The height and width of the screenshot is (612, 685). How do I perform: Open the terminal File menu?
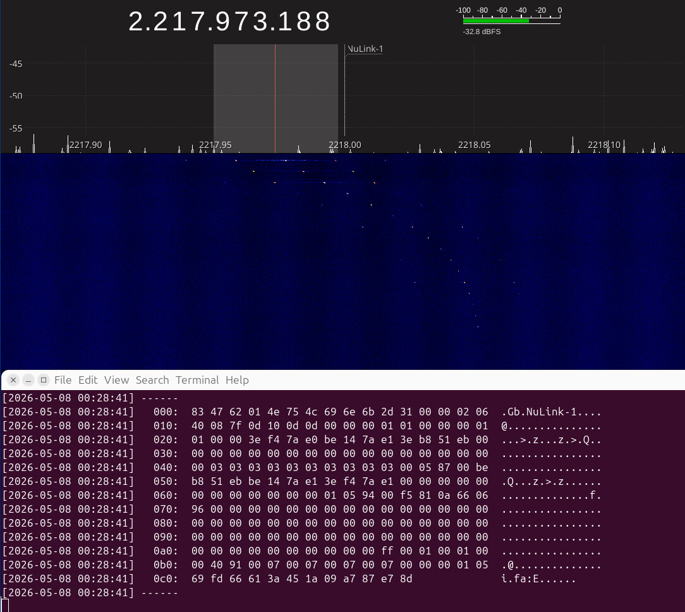coord(63,380)
